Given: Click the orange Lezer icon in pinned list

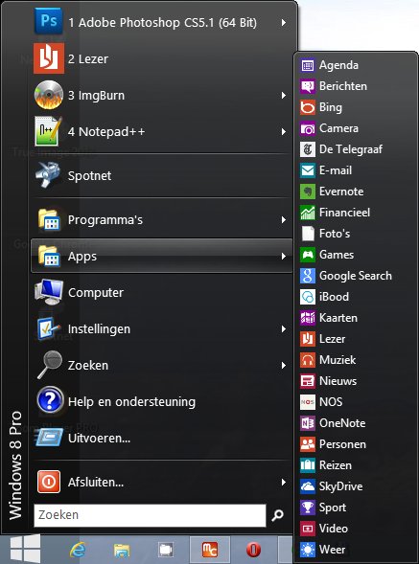Looking at the screenshot, I should click(49, 58).
